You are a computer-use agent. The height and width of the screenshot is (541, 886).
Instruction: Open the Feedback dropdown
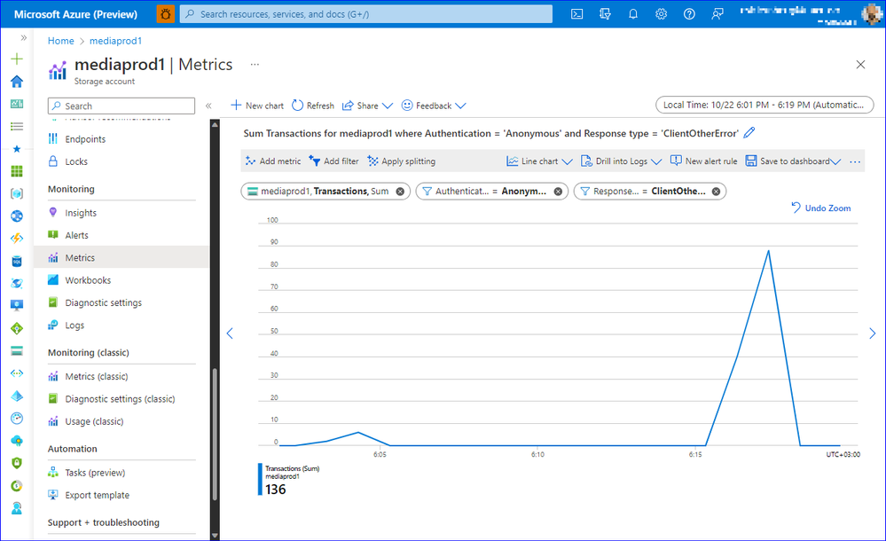tap(434, 106)
